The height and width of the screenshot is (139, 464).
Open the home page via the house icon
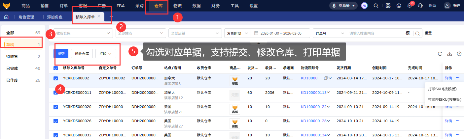(6, 17)
